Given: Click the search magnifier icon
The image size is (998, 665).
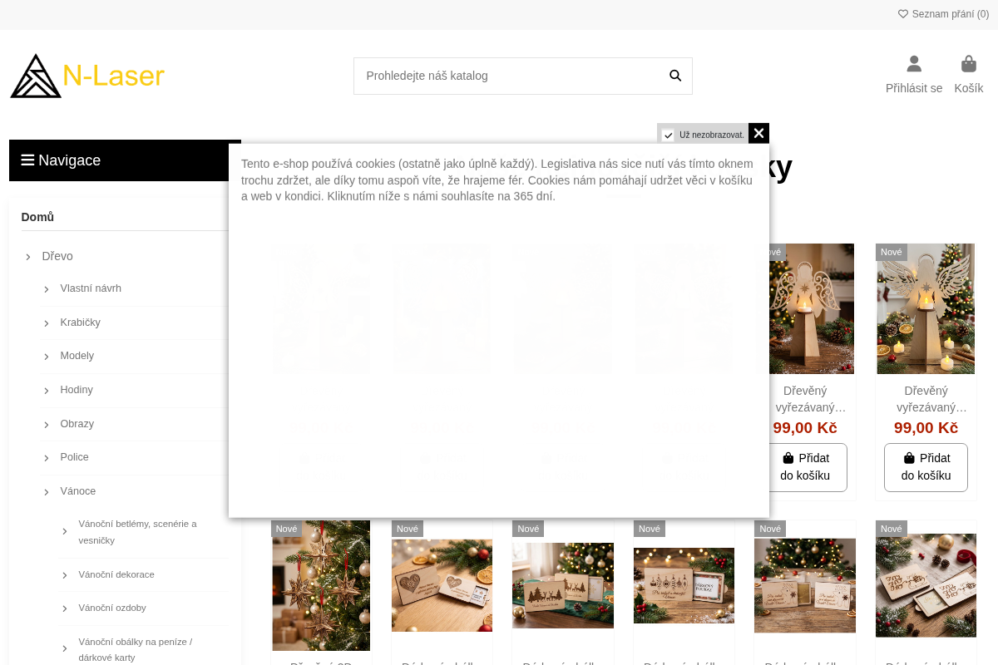Looking at the screenshot, I should pyautogui.click(x=675, y=76).
